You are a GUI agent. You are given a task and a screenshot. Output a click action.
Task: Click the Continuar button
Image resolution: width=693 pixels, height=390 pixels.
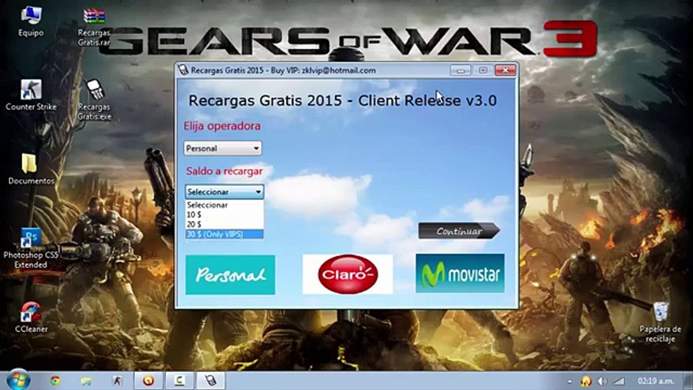pyautogui.click(x=459, y=231)
